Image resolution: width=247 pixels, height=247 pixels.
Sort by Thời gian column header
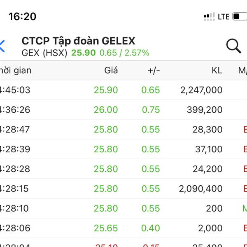pos(16,70)
